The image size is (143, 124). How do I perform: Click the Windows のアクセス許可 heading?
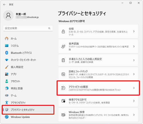[71, 21]
